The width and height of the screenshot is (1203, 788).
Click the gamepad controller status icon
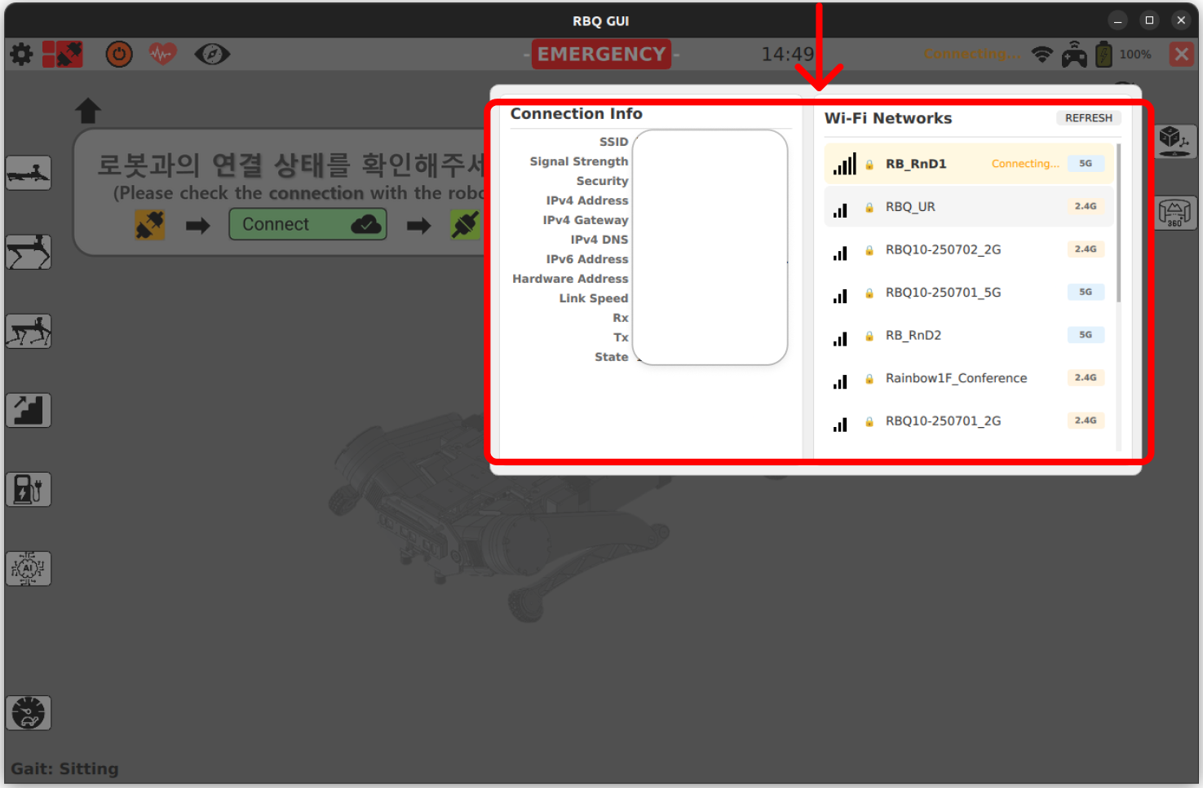coord(1074,54)
